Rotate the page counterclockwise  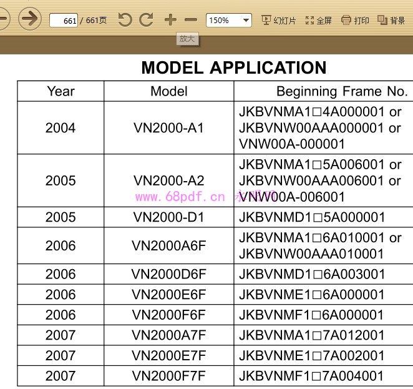pyautogui.click(x=125, y=20)
